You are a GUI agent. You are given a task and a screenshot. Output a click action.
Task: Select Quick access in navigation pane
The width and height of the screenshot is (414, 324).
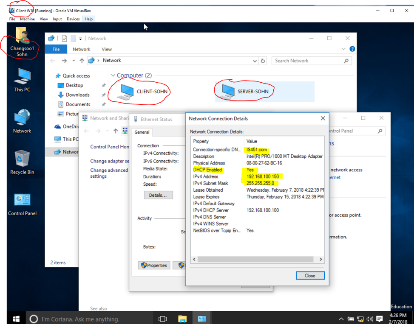(73, 76)
